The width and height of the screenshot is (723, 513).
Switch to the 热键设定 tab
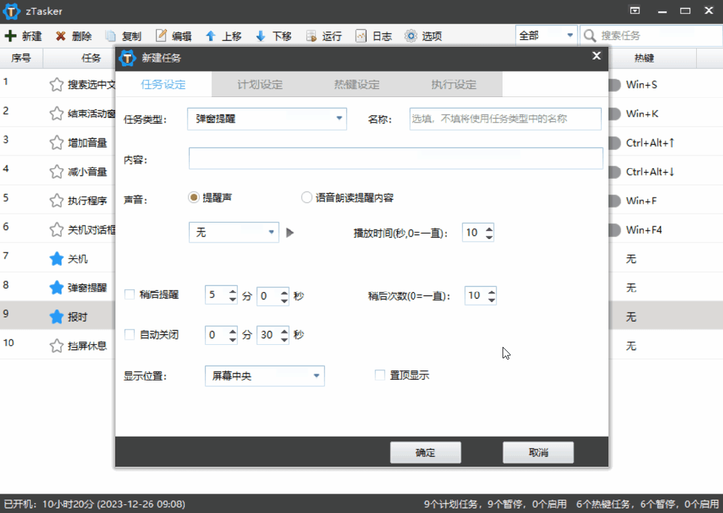point(356,84)
